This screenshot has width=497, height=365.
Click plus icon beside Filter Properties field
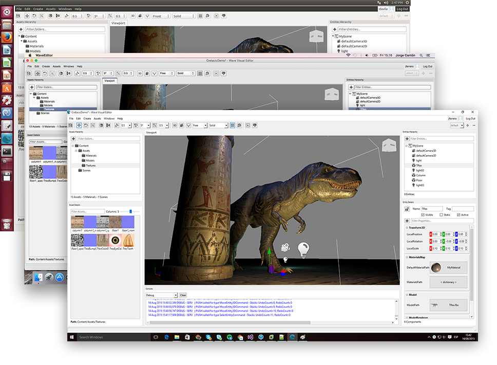[x=407, y=221]
